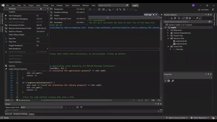Screen dimensions: 217x122
Task: Click Add to Source Control button
Action: pyautogui.click(x=177, y=118)
